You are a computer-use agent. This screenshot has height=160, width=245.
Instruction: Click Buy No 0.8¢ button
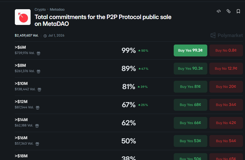tap(226, 50)
